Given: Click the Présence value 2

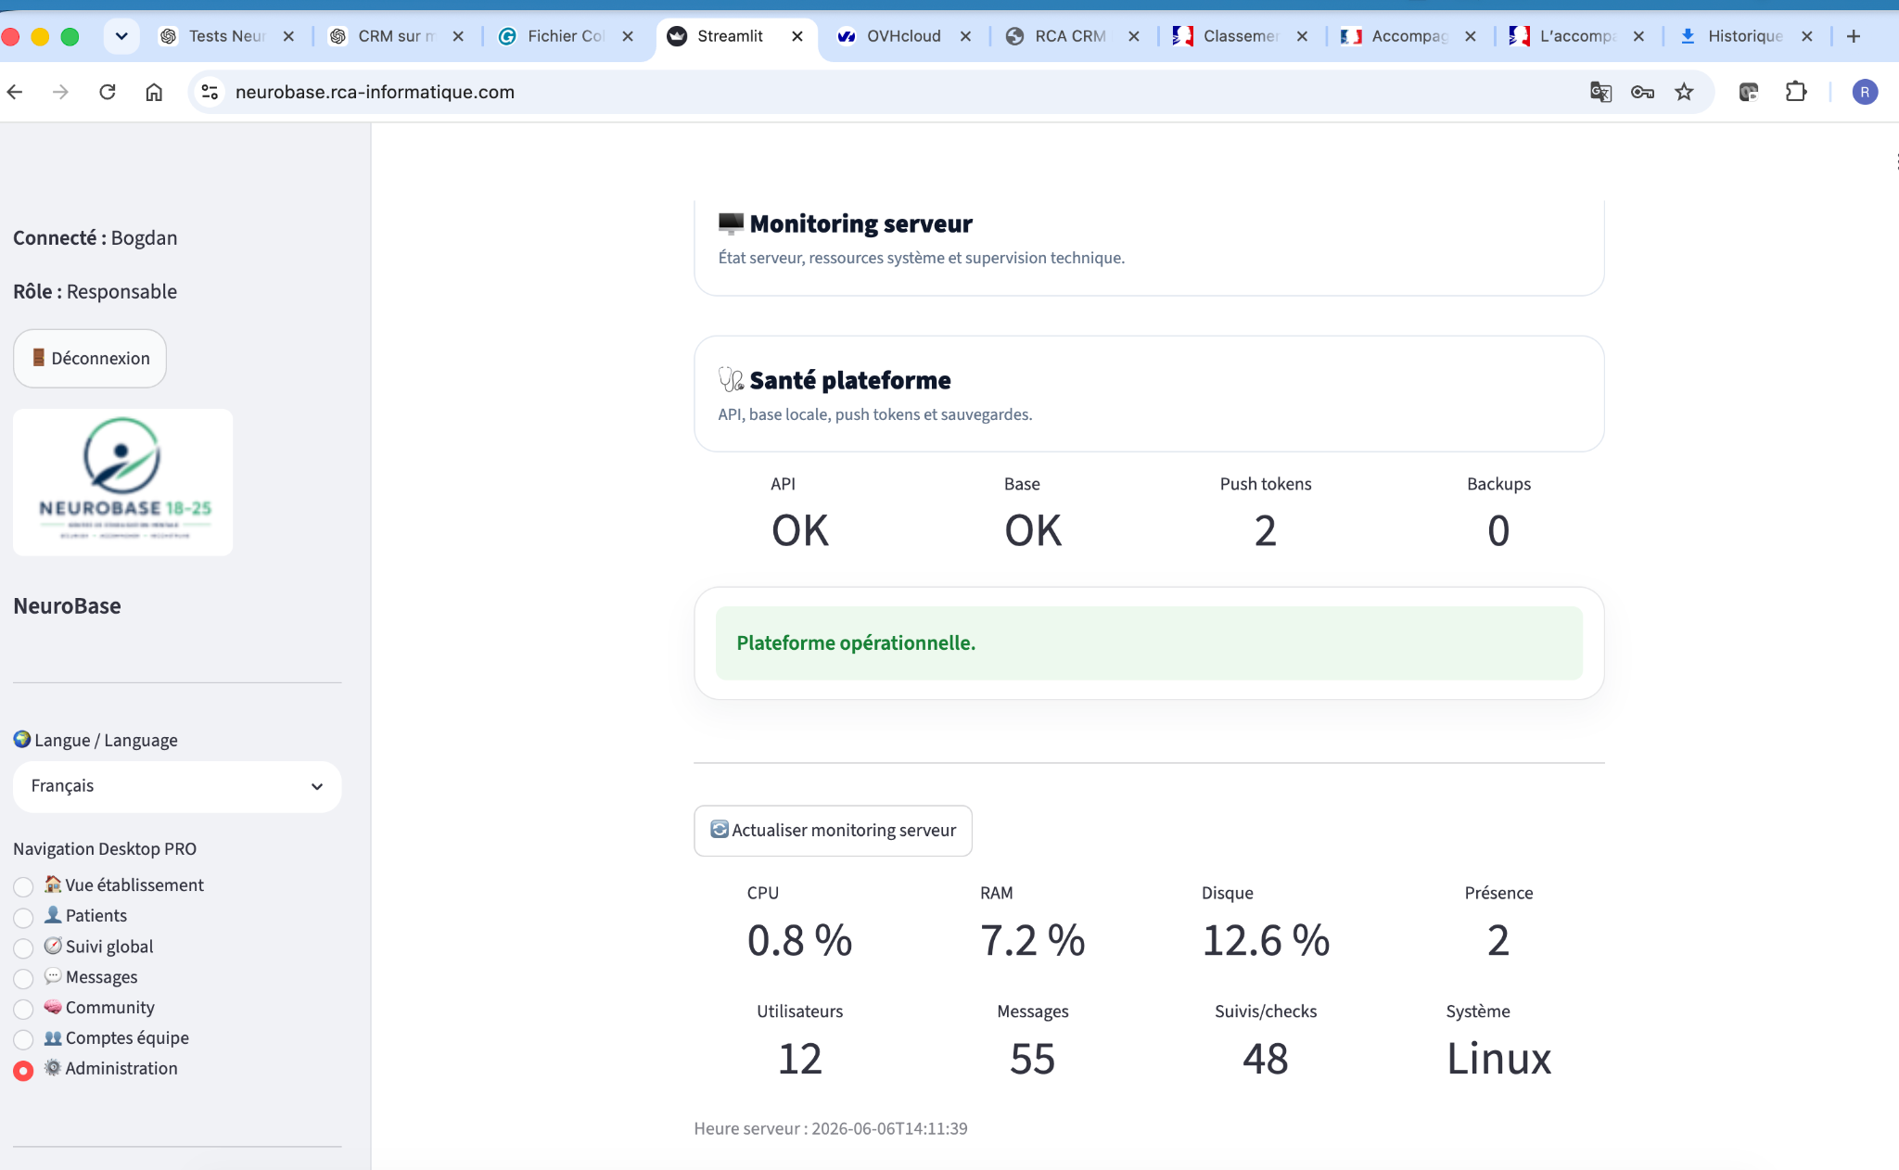Looking at the screenshot, I should (x=1498, y=940).
